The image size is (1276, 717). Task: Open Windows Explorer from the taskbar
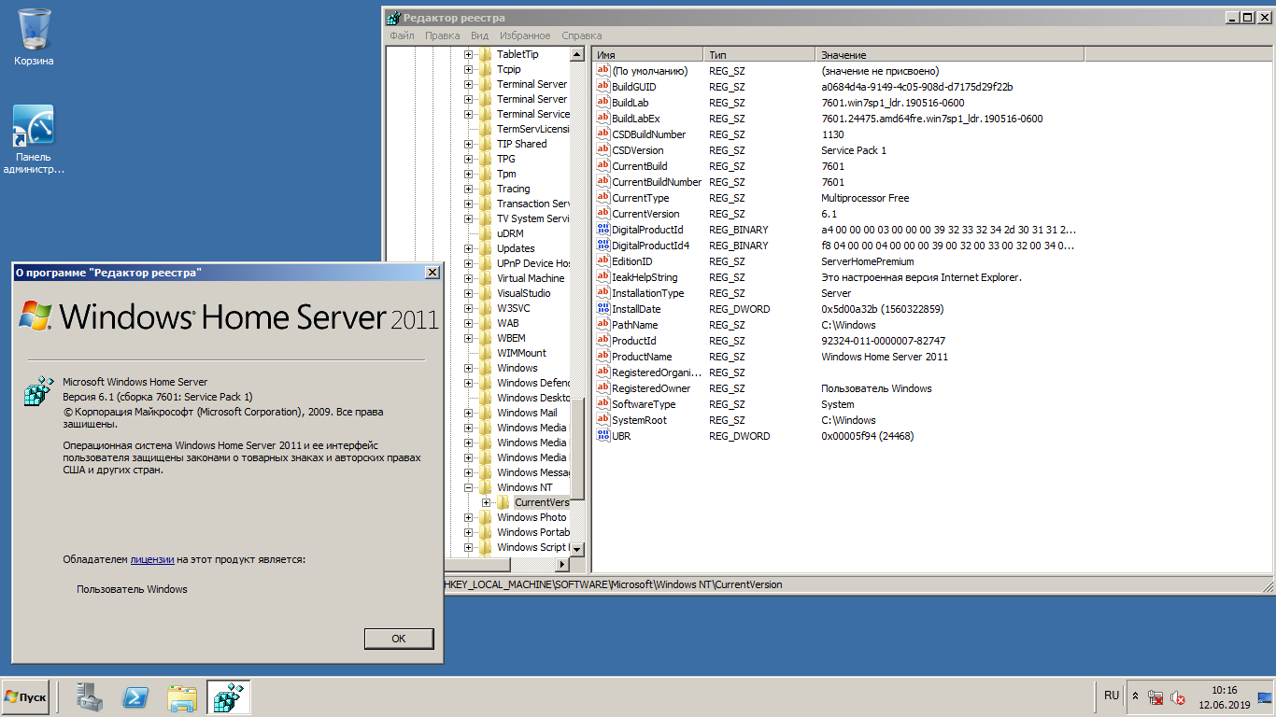pos(182,697)
